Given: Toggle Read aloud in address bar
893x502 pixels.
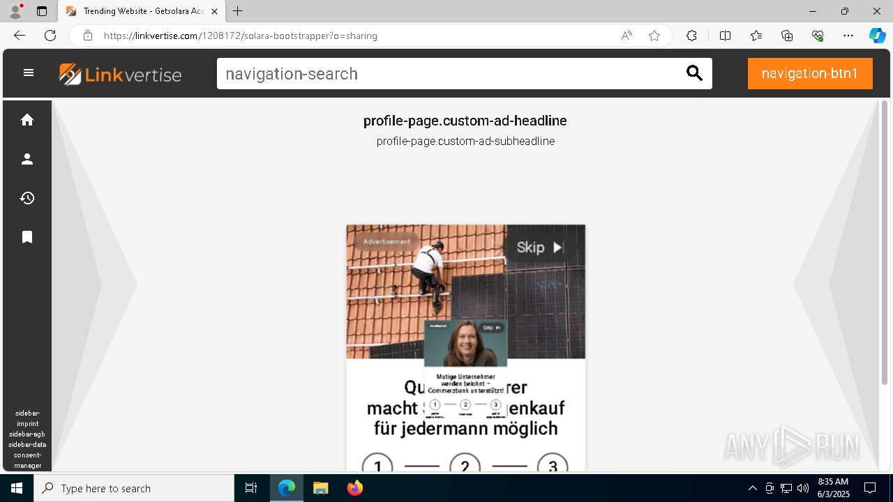Looking at the screenshot, I should (626, 36).
